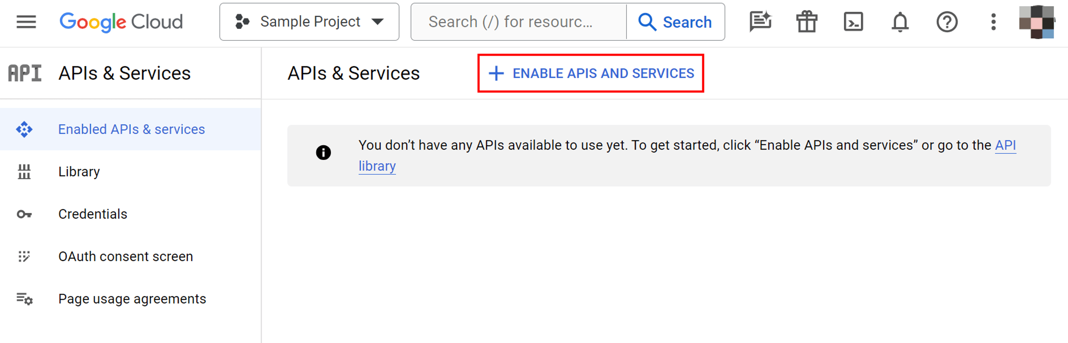Open the Gemini chat assistant icon
This screenshot has width=1068, height=343.
tap(760, 22)
